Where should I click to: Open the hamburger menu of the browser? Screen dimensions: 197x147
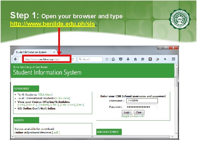[173, 59]
